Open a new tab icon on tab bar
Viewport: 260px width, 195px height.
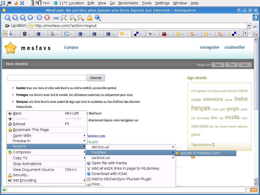pyautogui.click(x=5, y=34)
